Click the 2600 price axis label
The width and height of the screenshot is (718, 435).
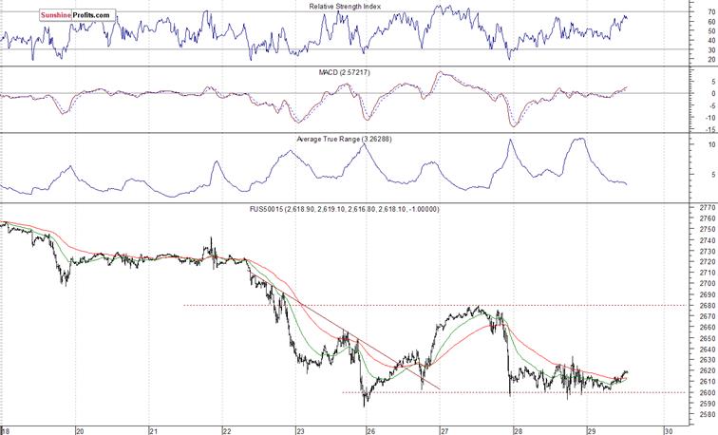(708, 392)
